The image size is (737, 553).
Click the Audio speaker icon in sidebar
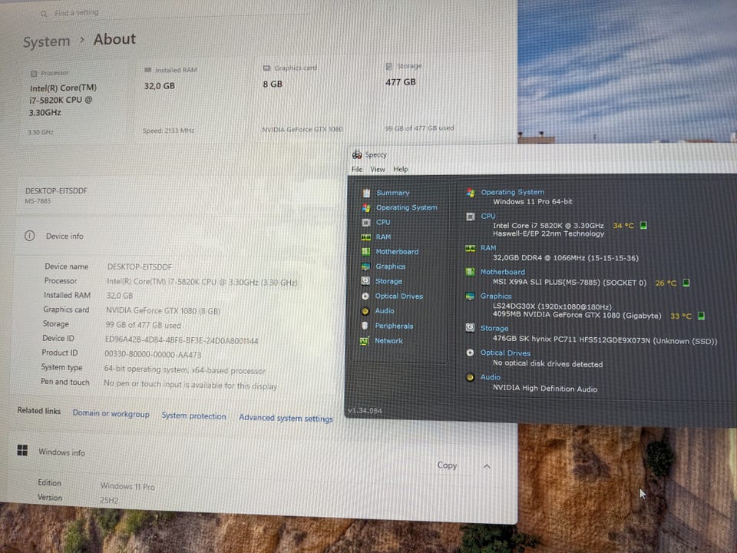(365, 311)
